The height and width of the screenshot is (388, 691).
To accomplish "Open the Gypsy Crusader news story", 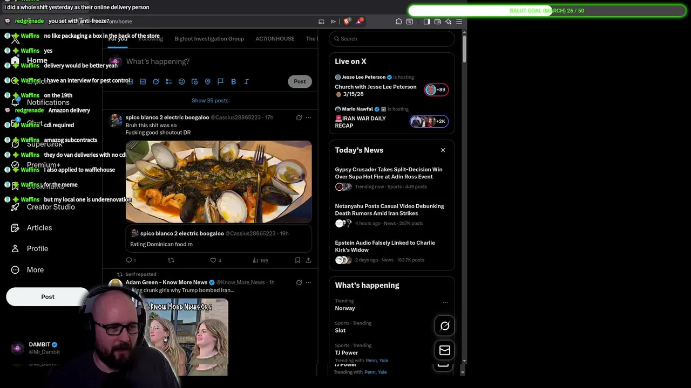I will 391,178.
